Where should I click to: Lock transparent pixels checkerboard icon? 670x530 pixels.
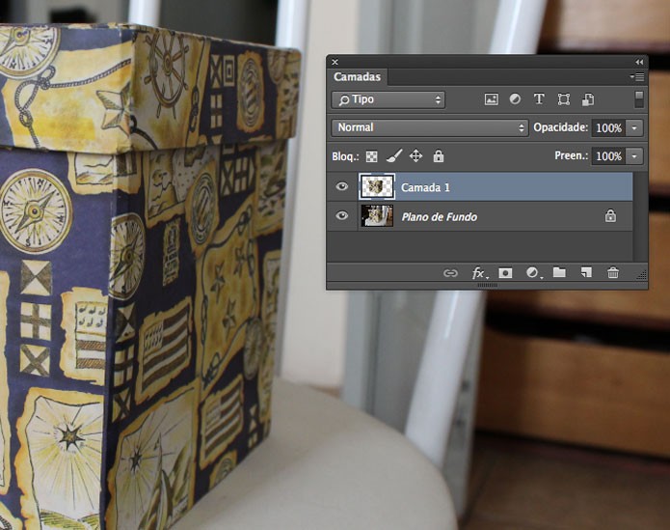pos(372,156)
